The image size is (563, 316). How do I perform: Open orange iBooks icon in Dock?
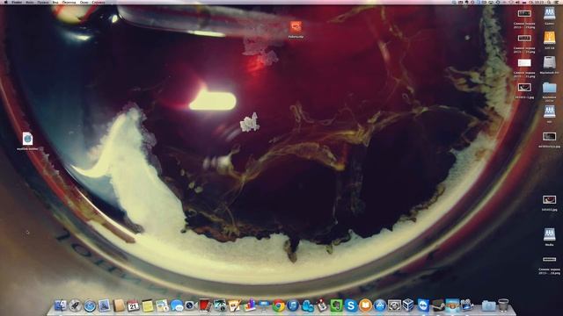(x=365, y=305)
